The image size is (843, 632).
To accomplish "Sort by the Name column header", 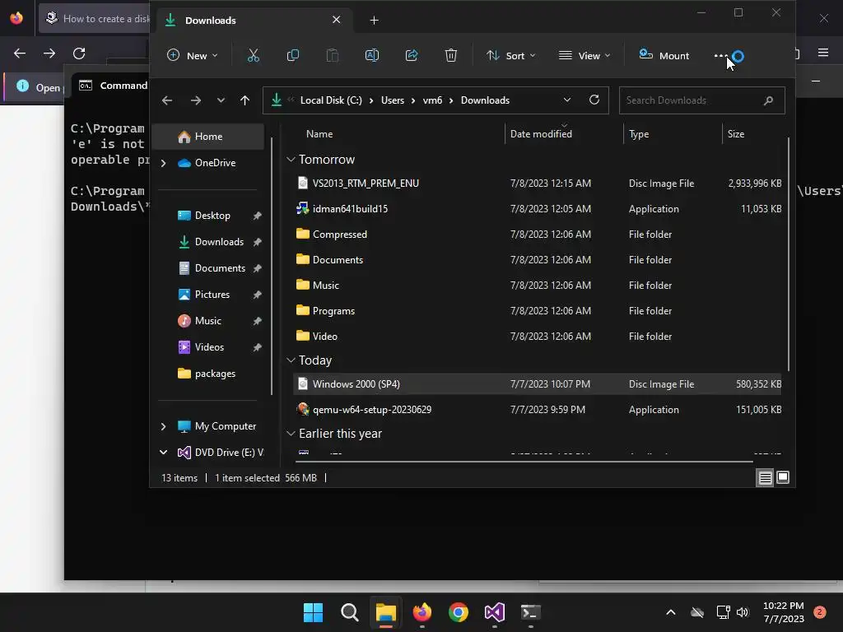I will 319,134.
